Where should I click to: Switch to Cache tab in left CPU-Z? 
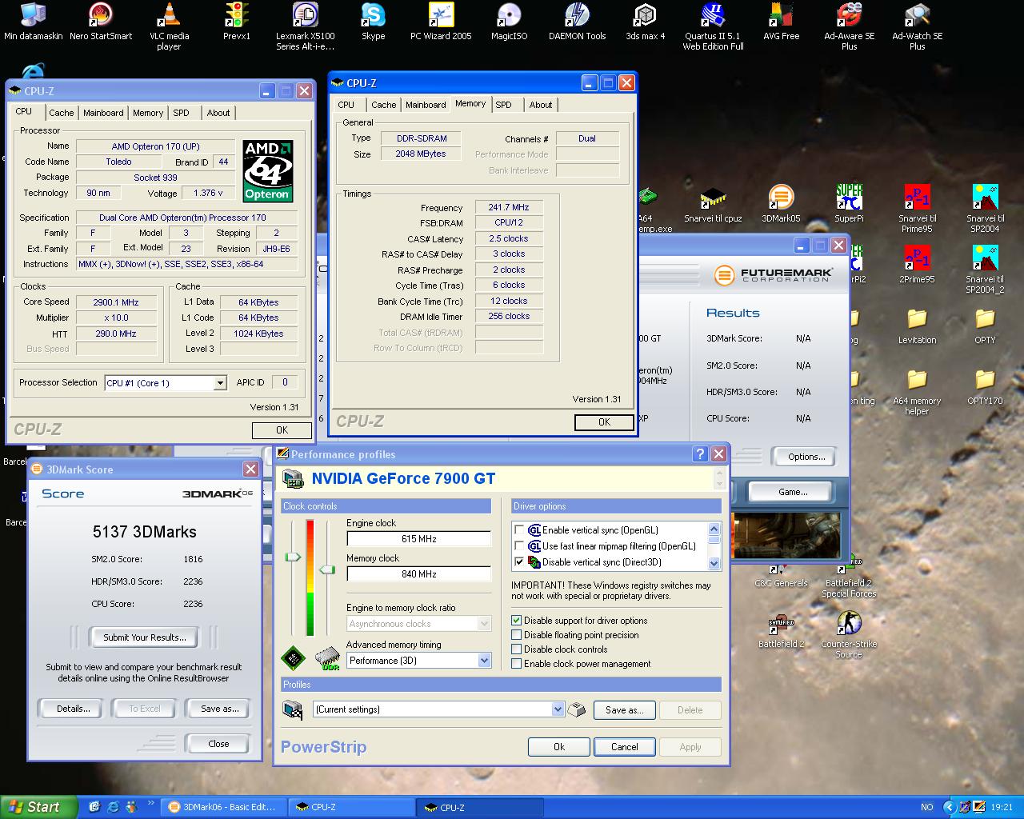(62, 113)
